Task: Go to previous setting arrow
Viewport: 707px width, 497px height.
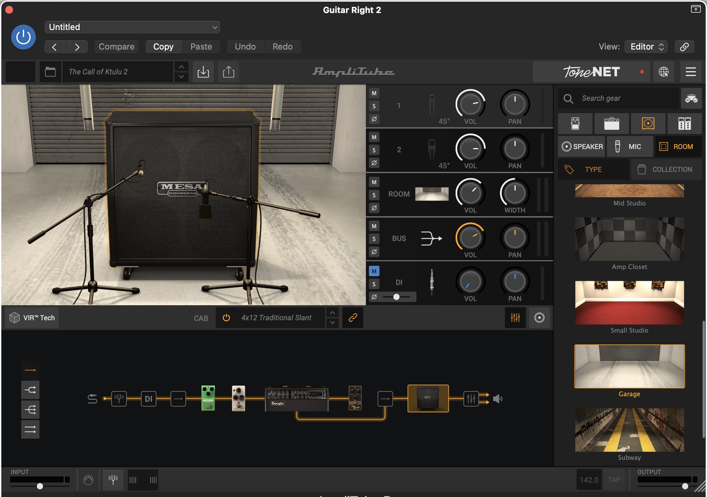Action: [x=55, y=47]
